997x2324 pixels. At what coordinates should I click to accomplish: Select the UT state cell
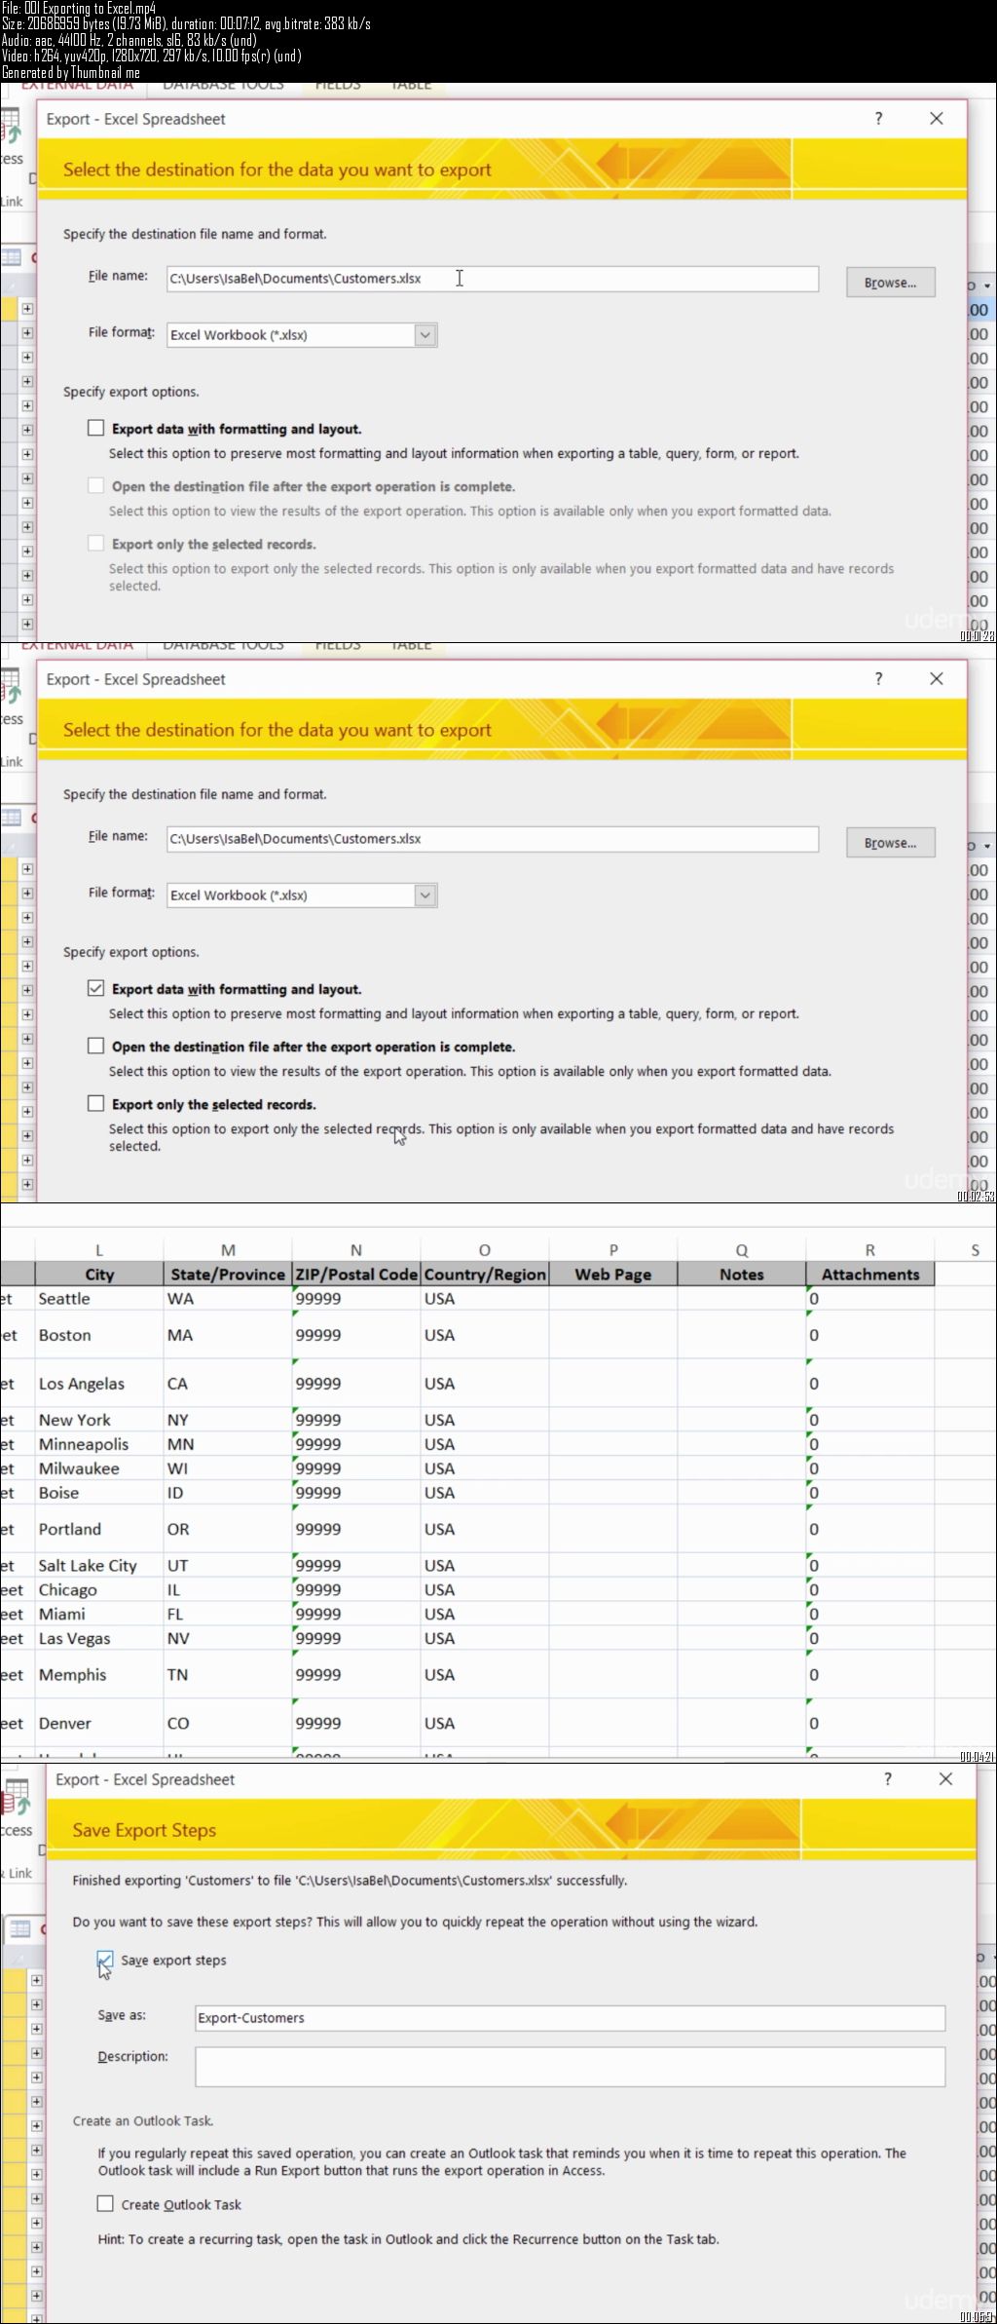(228, 1565)
